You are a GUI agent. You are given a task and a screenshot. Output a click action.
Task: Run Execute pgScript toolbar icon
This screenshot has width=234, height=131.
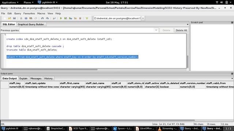pos(65,19)
